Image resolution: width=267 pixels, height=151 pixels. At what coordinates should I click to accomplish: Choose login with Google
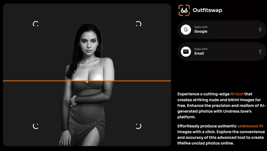tap(222, 30)
